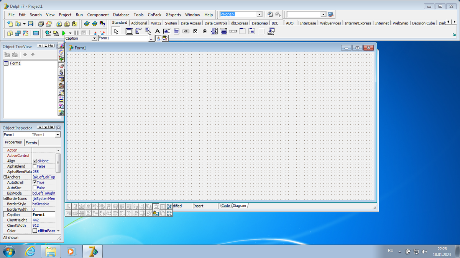The width and height of the screenshot is (460, 258).
Task: Select the Frames component in palette
Action: pyautogui.click(x=129, y=31)
